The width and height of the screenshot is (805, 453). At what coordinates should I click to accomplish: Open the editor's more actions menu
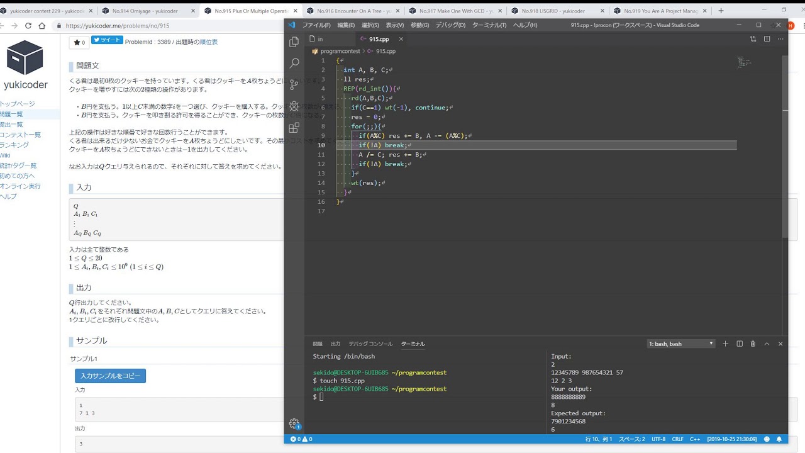[780, 39]
